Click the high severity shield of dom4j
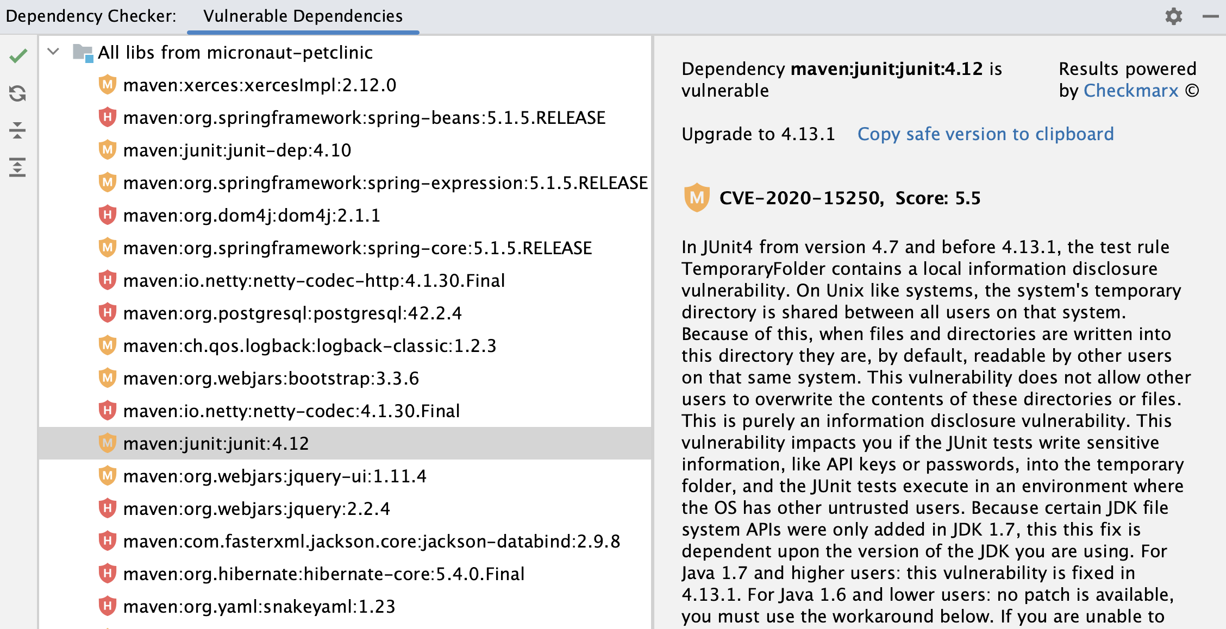The image size is (1226, 629). tap(108, 215)
